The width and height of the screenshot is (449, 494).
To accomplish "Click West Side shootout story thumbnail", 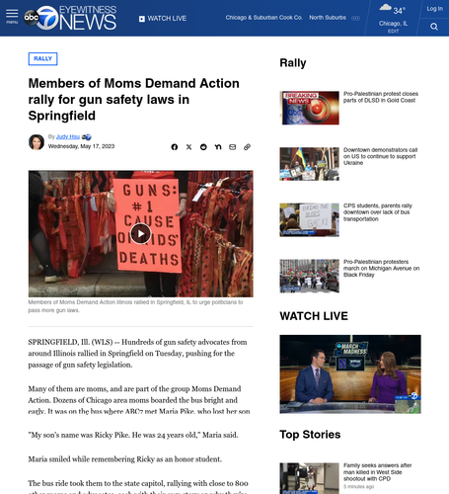I will coord(309,478).
